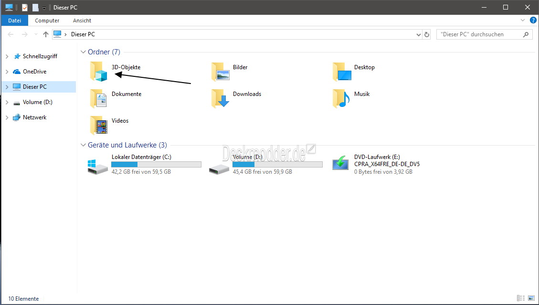Click the Netzwerk icon in sidebar

click(17, 117)
